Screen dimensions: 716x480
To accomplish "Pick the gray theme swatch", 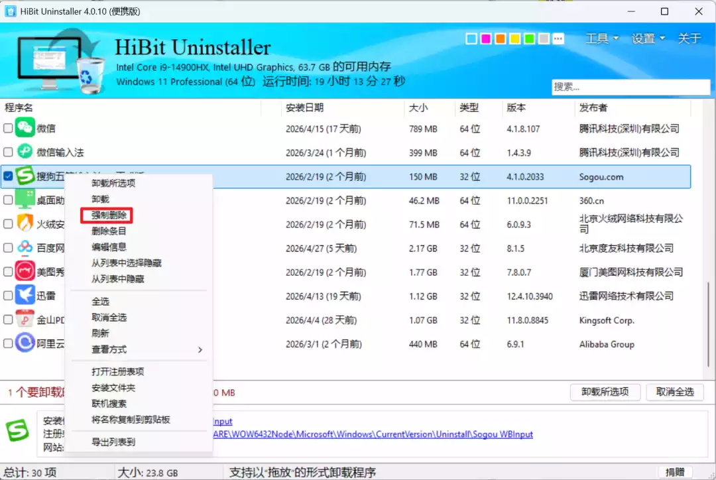I will (x=544, y=39).
